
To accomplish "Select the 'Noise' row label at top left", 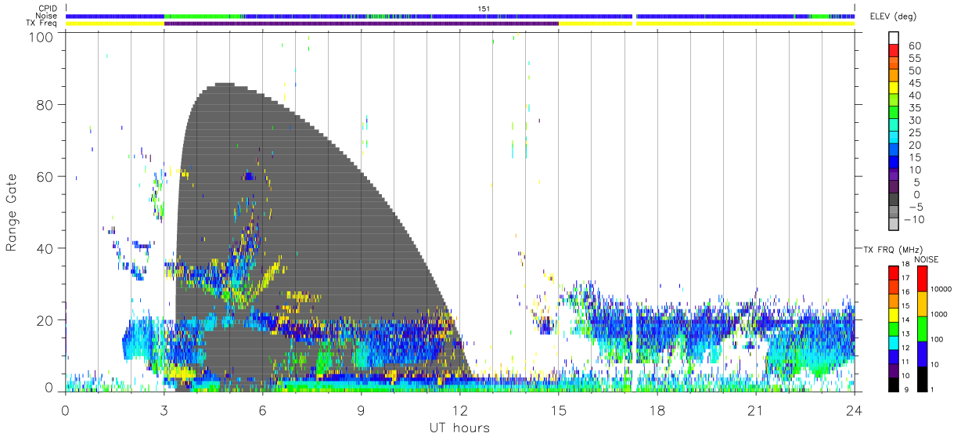I will [x=47, y=16].
